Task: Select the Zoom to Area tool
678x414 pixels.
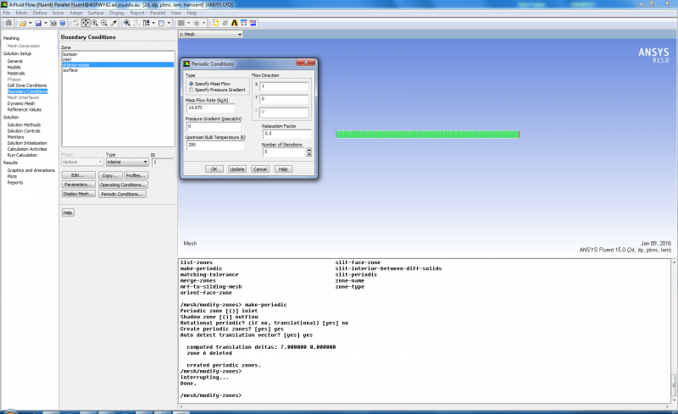Action: (x=104, y=23)
